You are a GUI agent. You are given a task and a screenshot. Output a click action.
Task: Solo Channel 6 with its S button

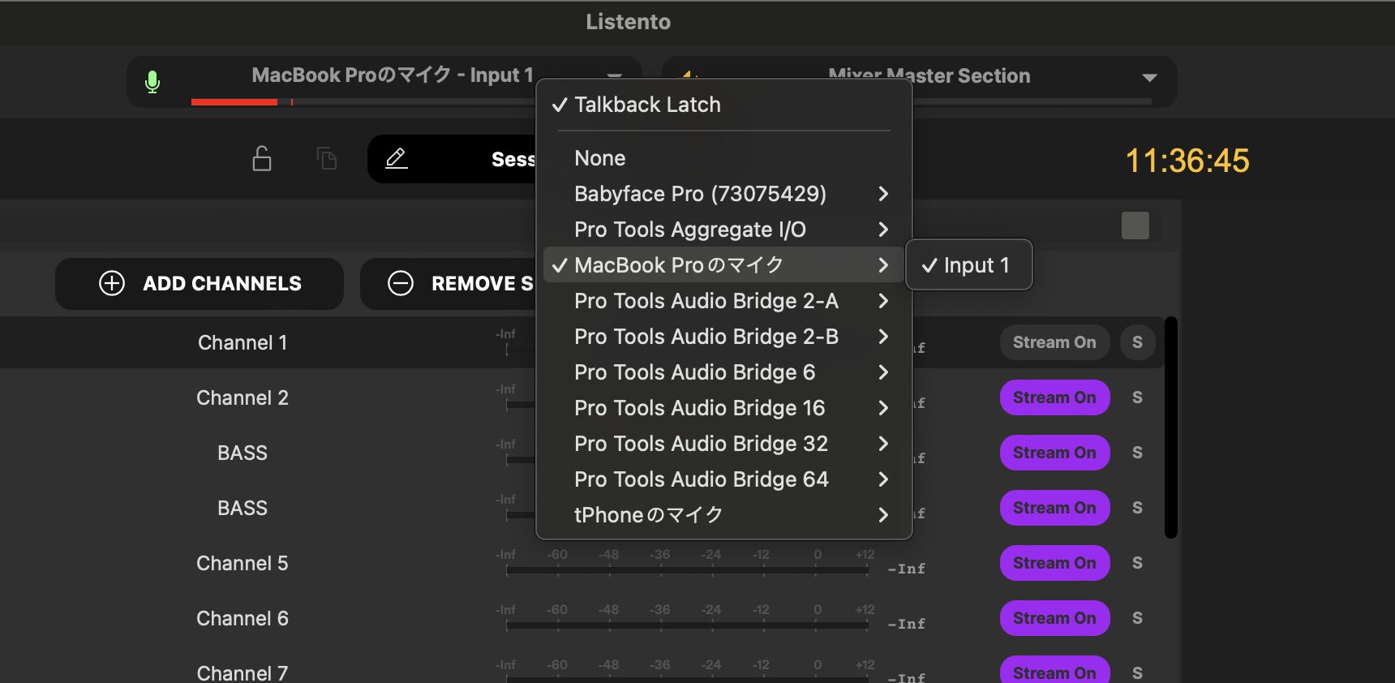1137,618
